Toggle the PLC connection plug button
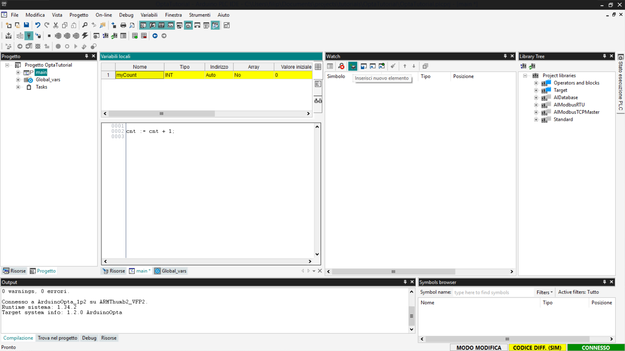Image resolution: width=625 pixels, height=351 pixels. pos(29,36)
